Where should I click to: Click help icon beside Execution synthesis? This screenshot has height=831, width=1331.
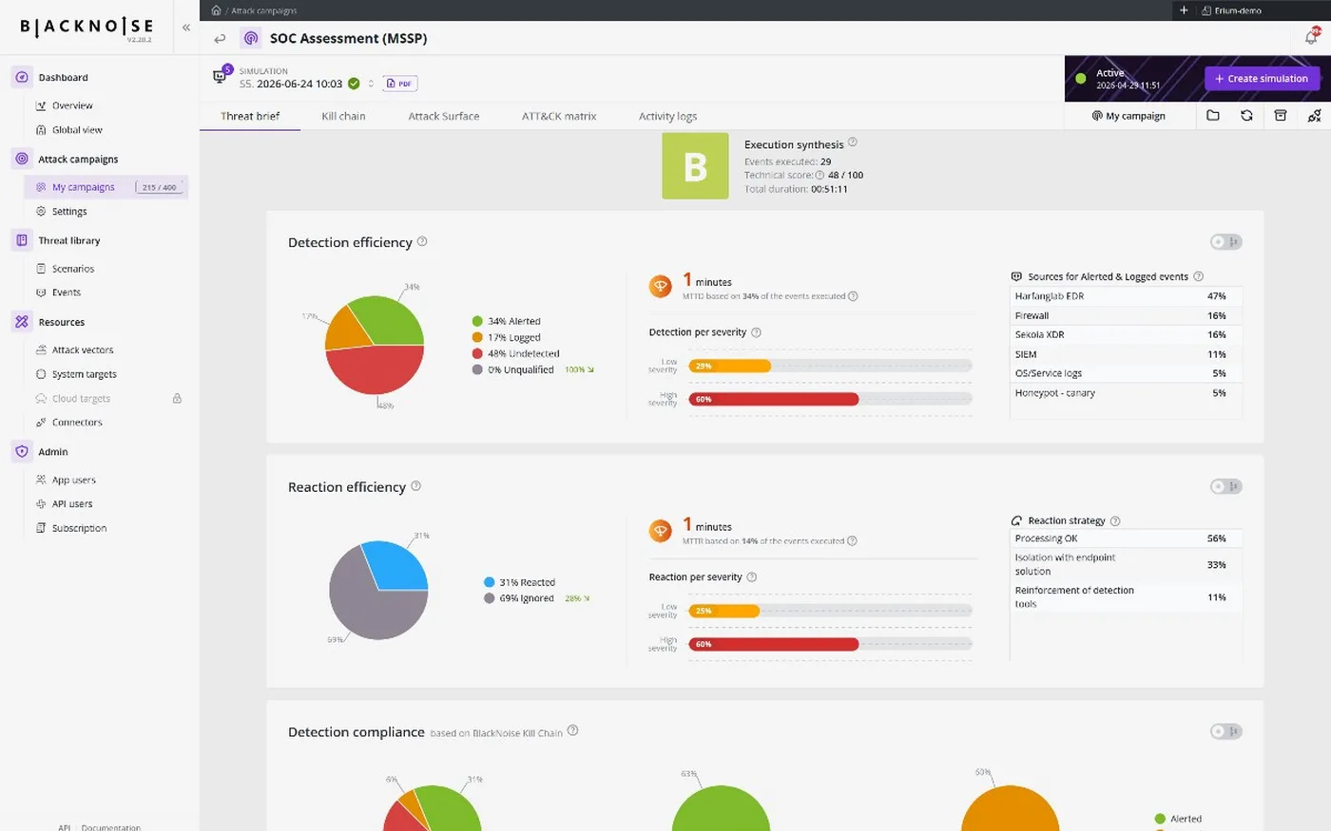click(853, 142)
